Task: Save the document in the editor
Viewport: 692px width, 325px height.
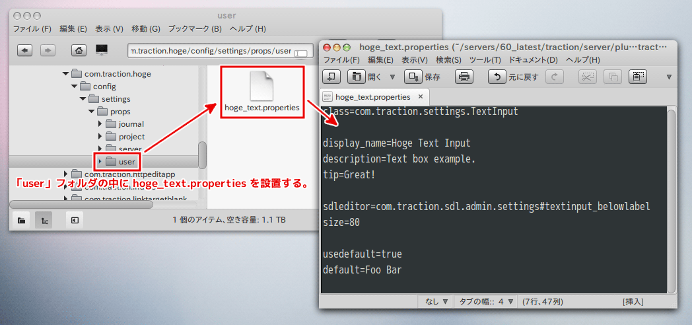Action: pos(413,77)
